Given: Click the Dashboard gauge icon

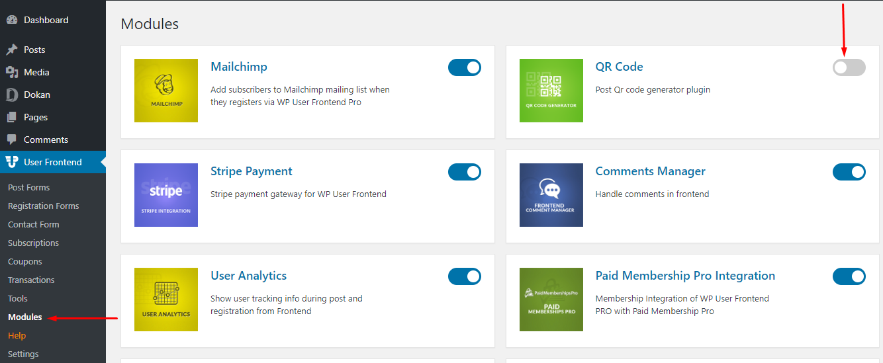Looking at the screenshot, I should pos(12,20).
